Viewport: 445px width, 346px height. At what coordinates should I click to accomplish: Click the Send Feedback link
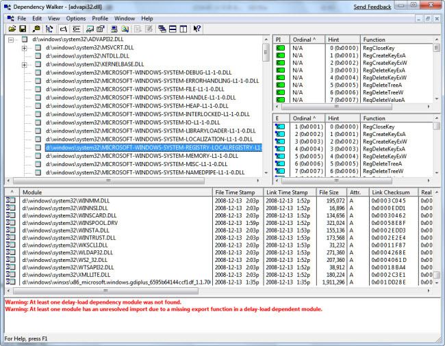coord(372,7)
